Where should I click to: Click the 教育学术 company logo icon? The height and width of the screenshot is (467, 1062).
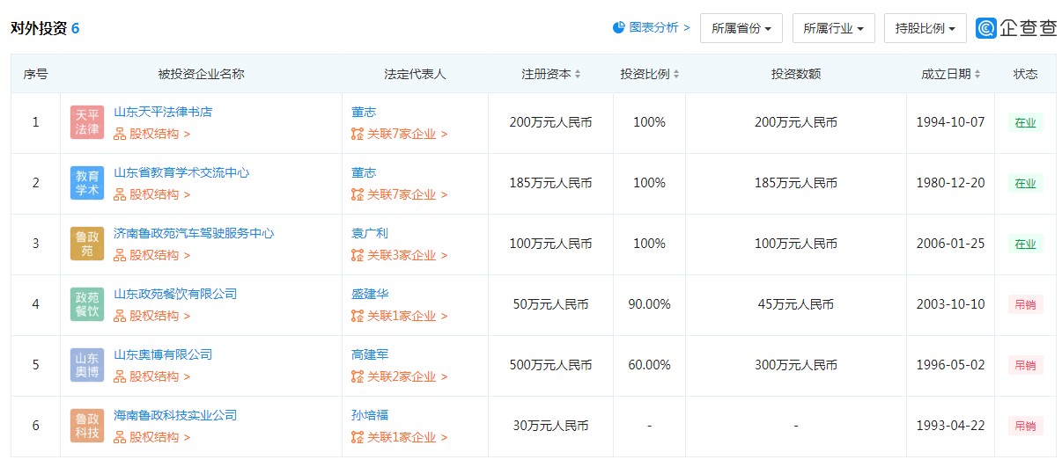pyautogui.click(x=87, y=183)
